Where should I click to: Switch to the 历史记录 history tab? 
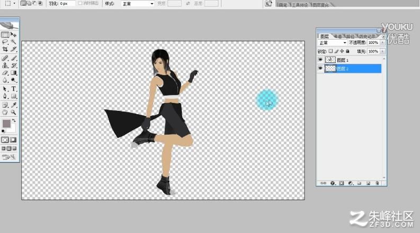pos(367,36)
